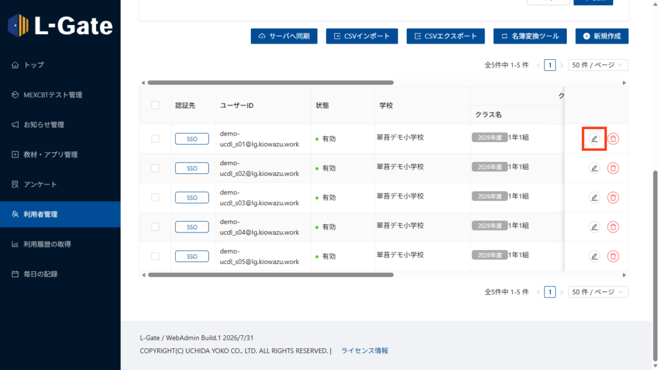Open アンケート menu item
The image size is (659, 370).
click(60, 184)
